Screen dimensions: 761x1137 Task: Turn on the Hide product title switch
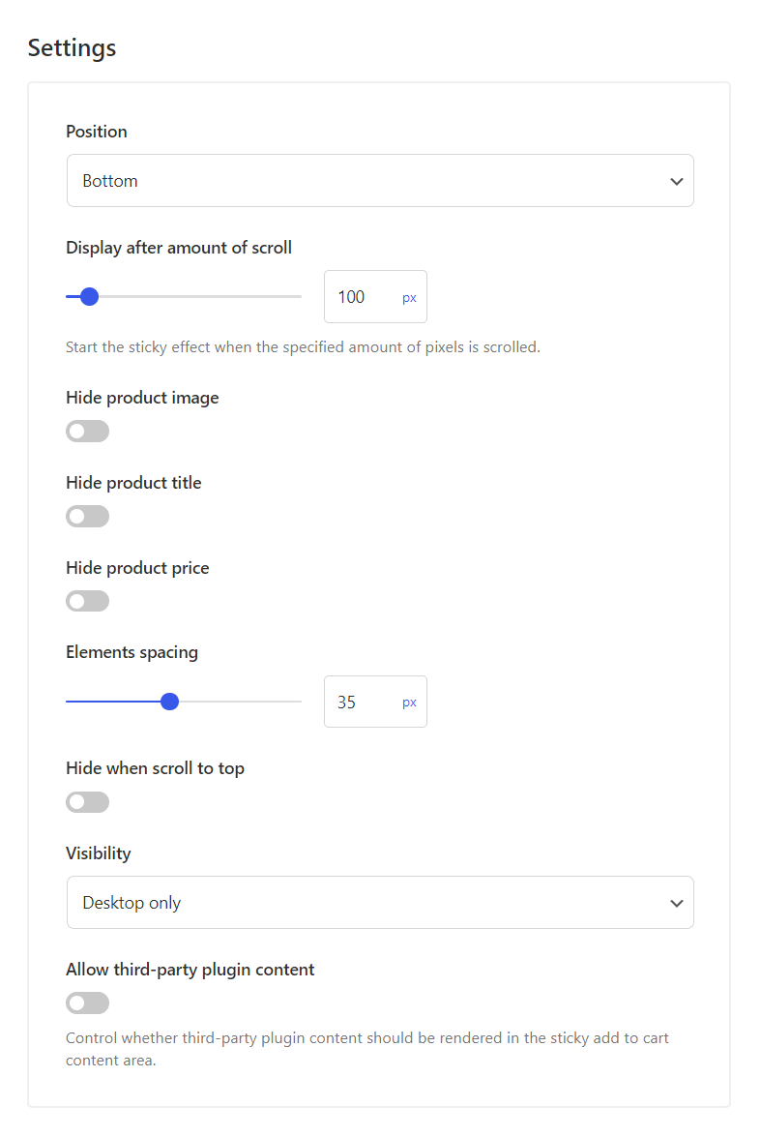88,517
